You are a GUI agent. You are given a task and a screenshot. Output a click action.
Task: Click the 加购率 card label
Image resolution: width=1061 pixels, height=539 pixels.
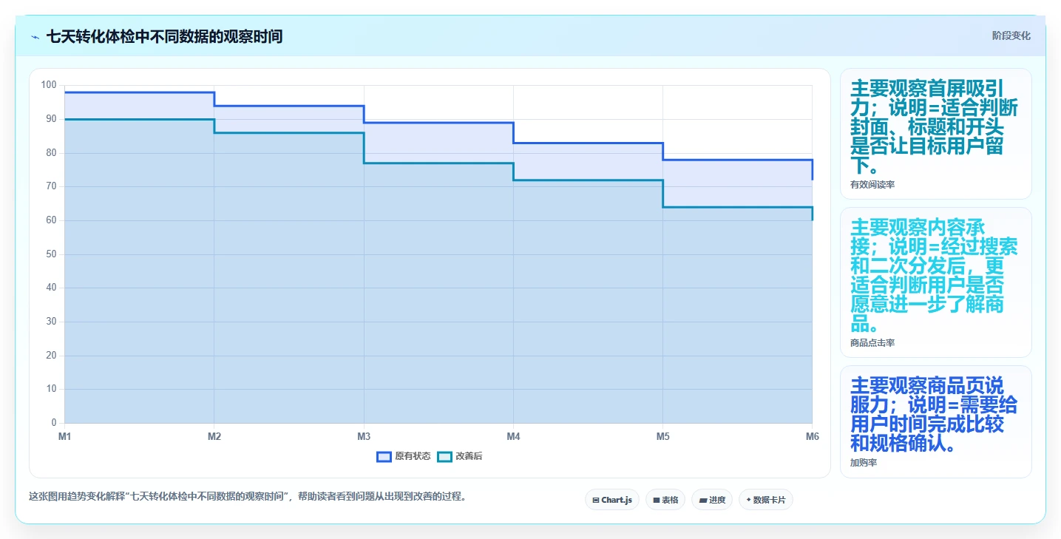864,463
